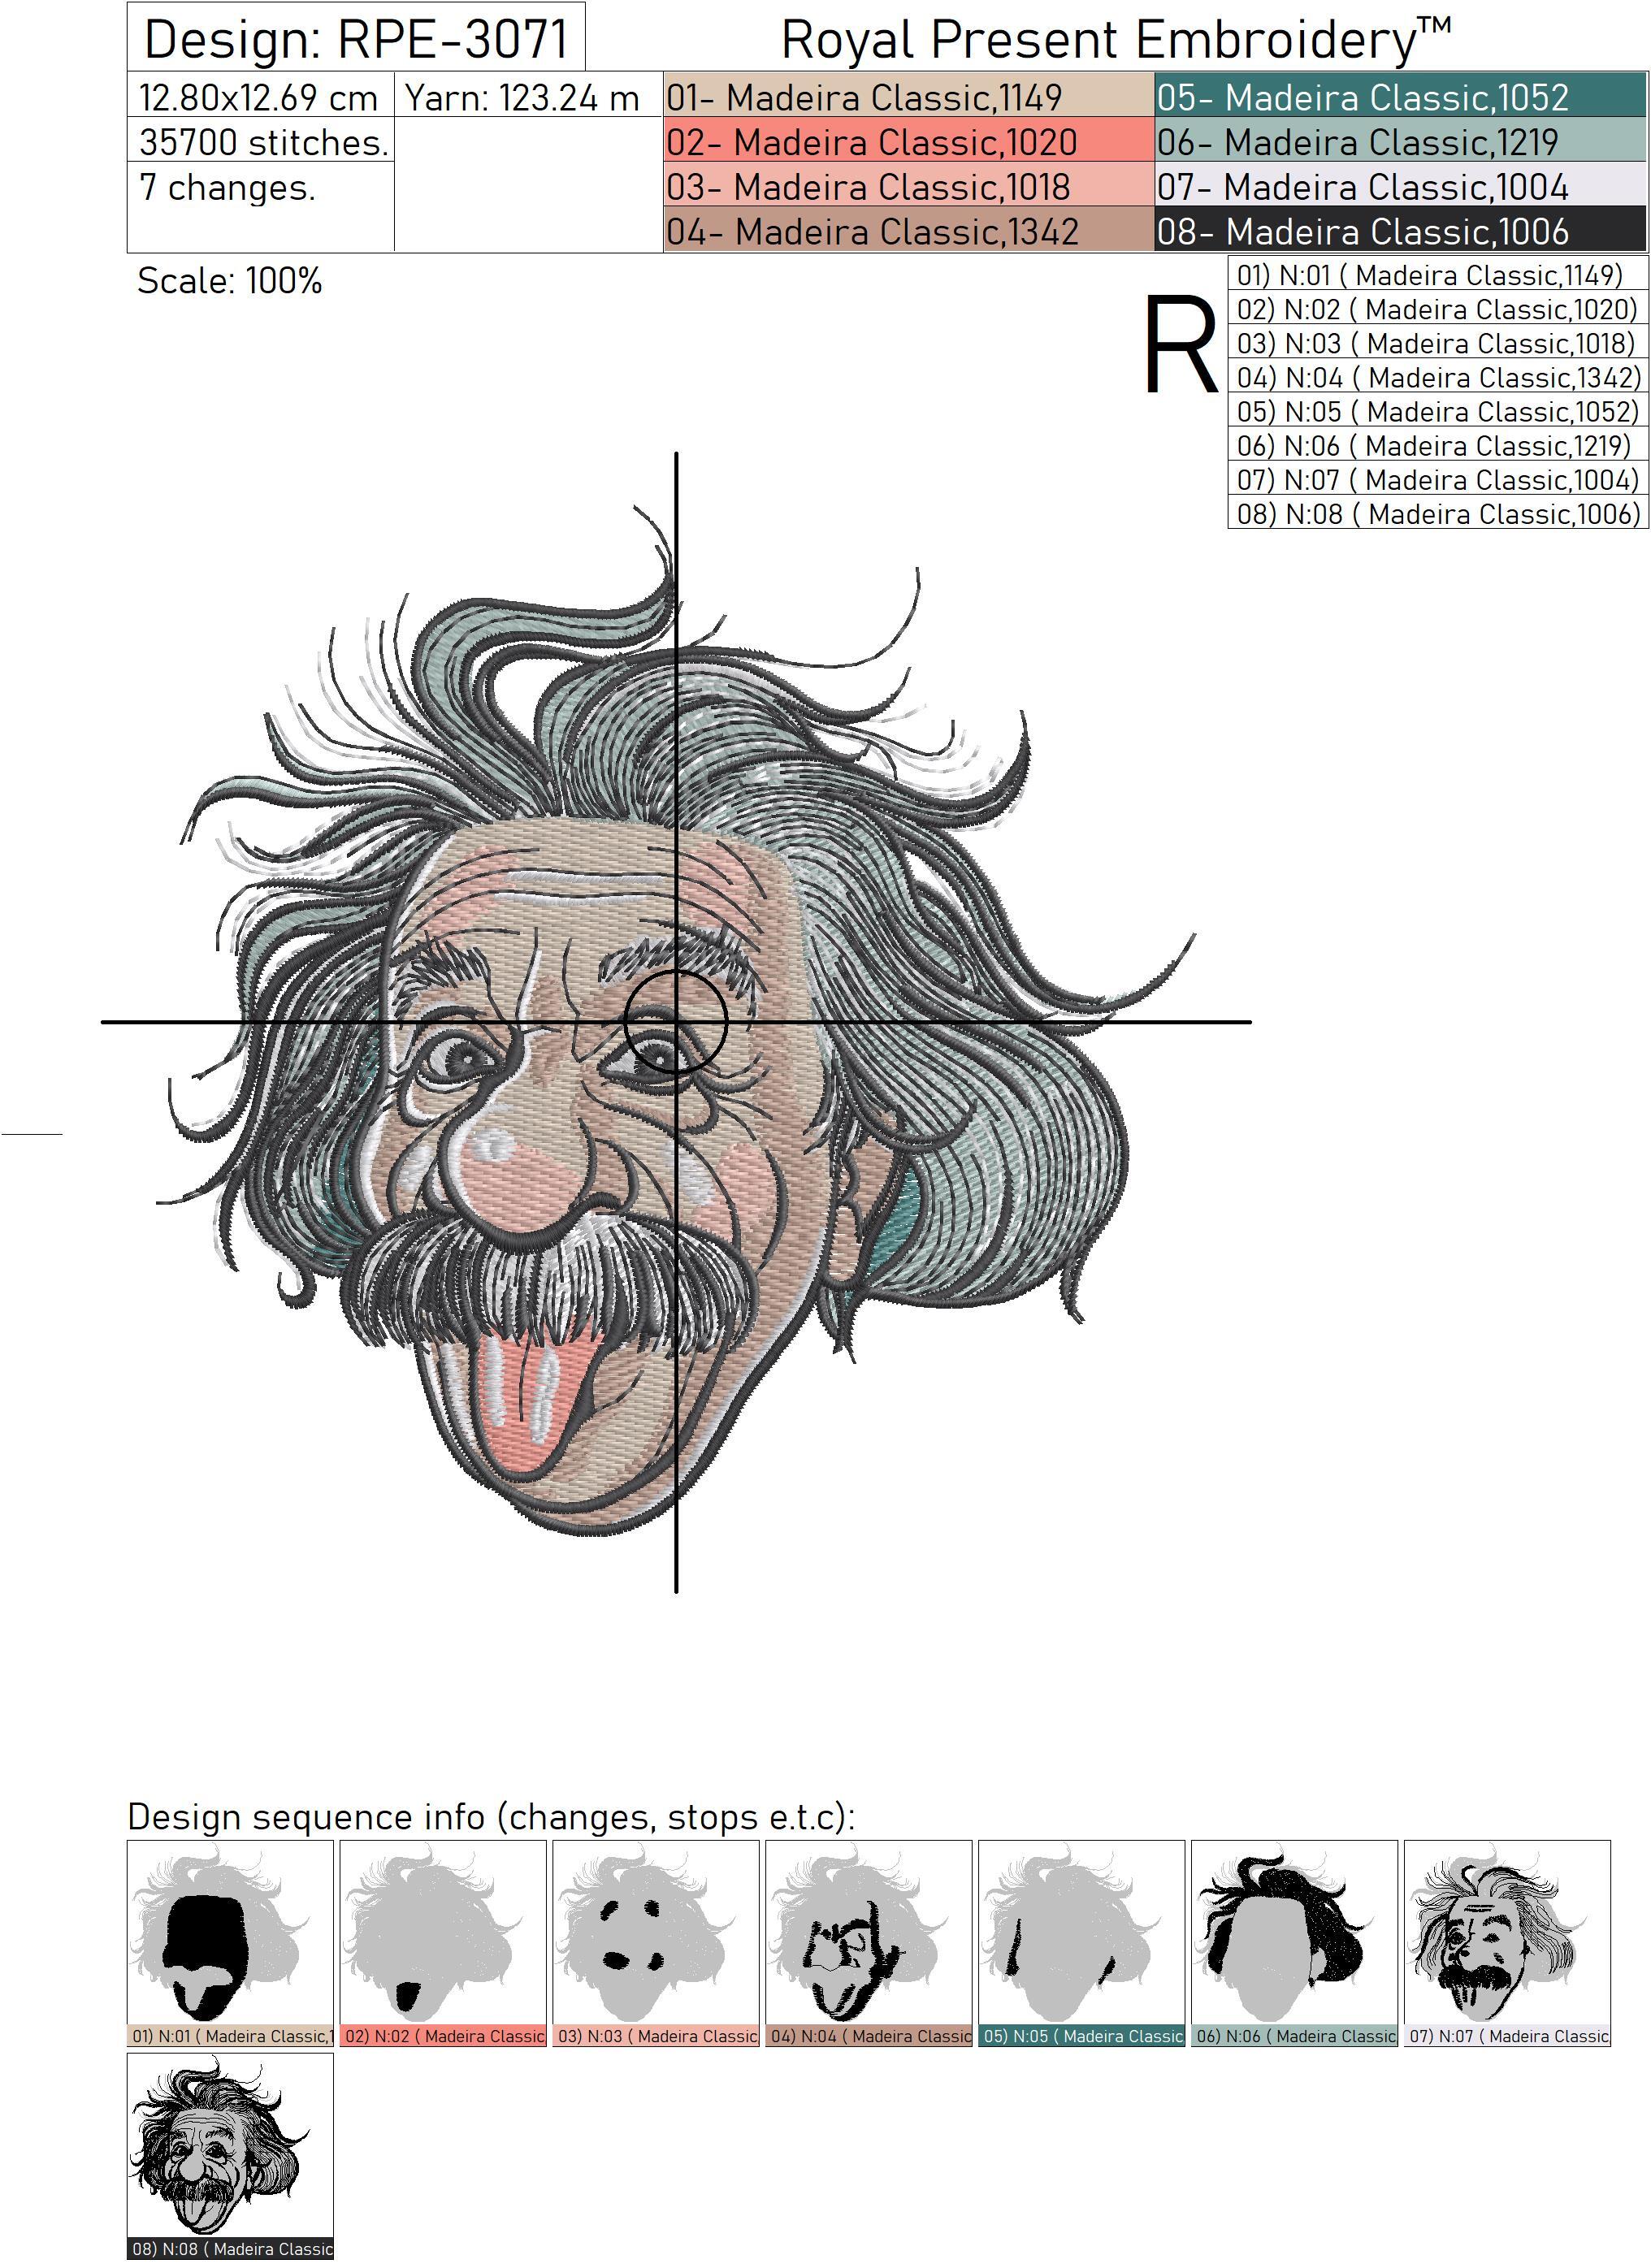Select sequence thumbnail 07) N:07 hair highlights

[x=1508, y=1944]
